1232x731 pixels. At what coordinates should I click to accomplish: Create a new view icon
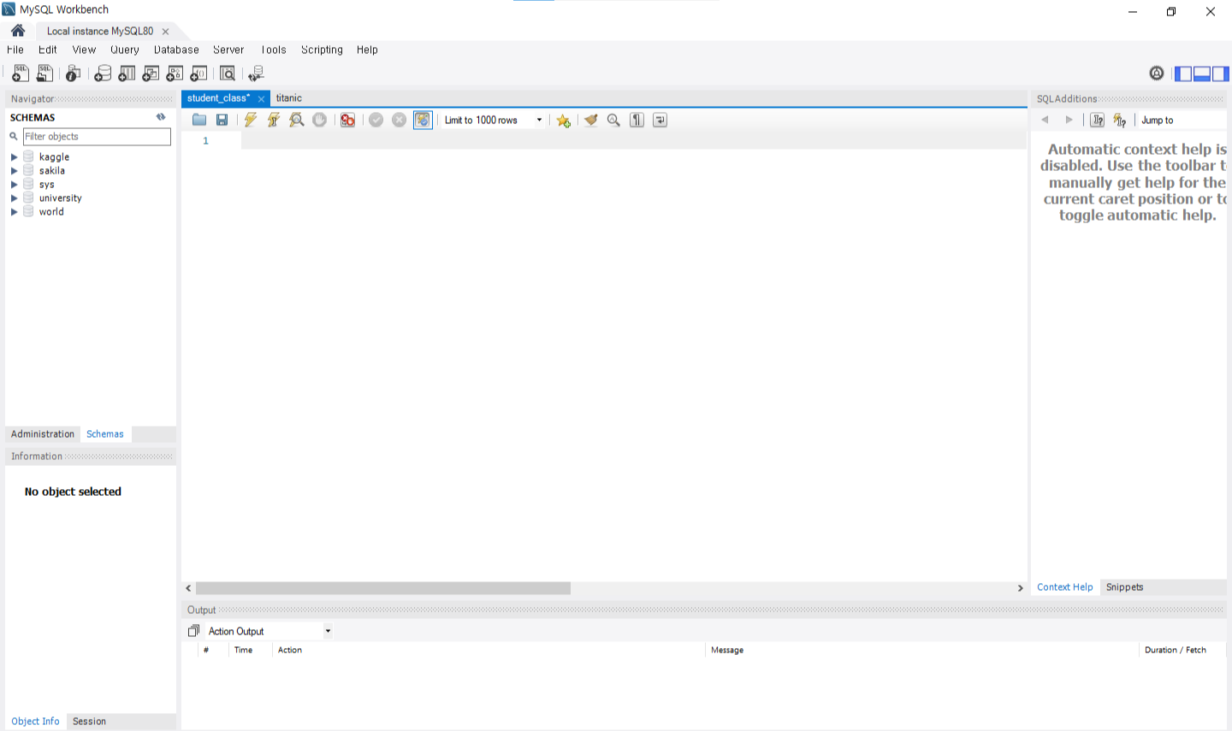(151, 74)
